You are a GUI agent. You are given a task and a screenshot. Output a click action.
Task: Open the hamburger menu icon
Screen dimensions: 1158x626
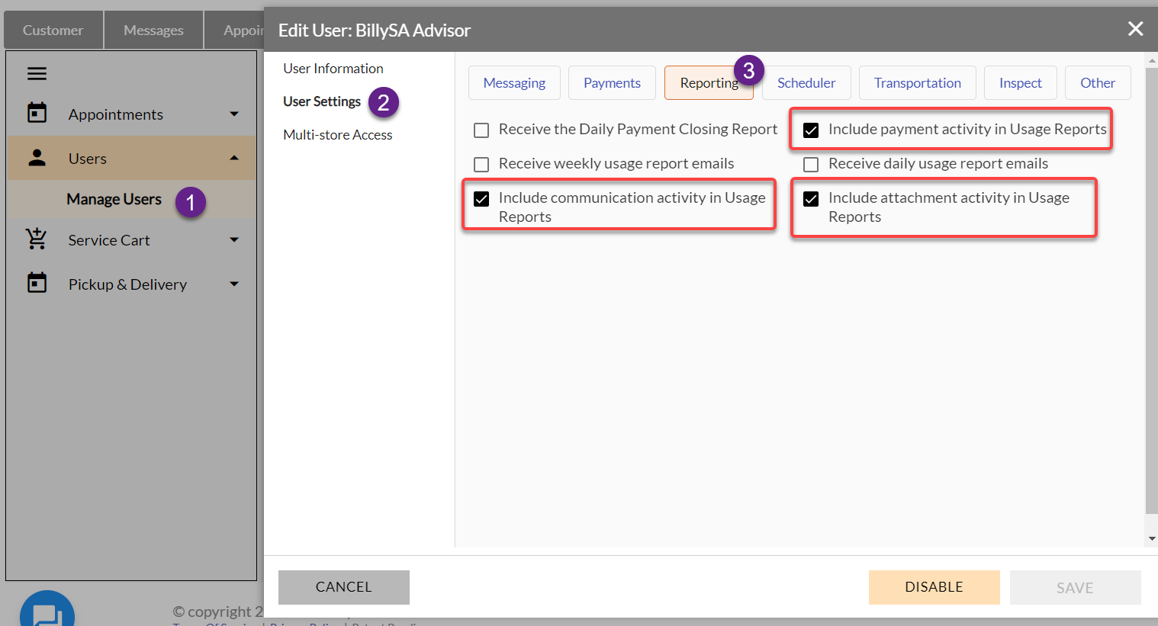37,74
